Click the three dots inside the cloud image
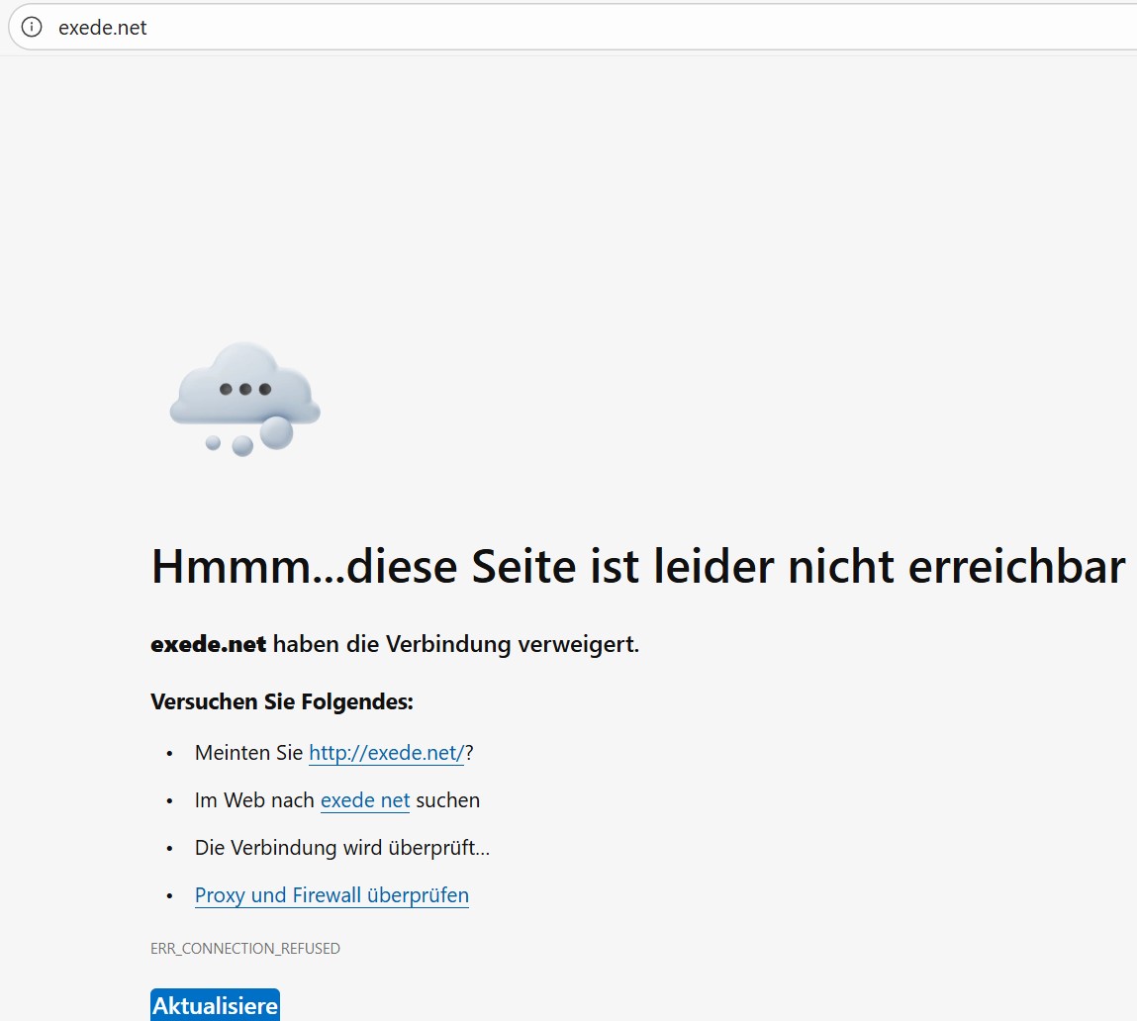The width and height of the screenshot is (1137, 1021). [244, 389]
